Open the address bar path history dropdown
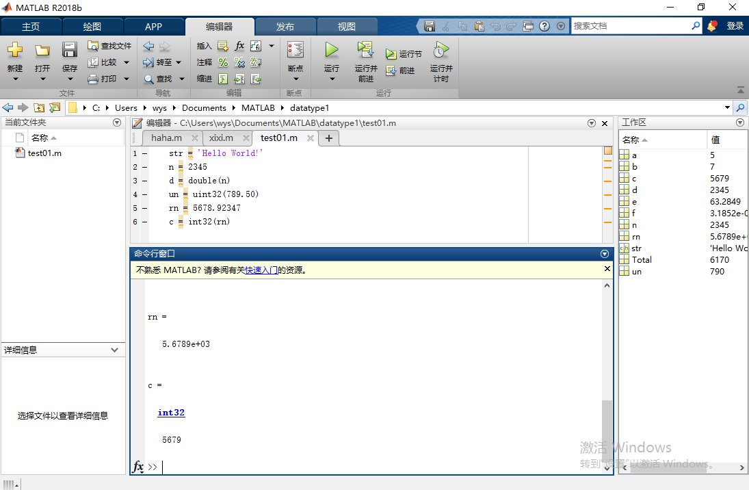The height and width of the screenshot is (490, 749). pos(727,107)
